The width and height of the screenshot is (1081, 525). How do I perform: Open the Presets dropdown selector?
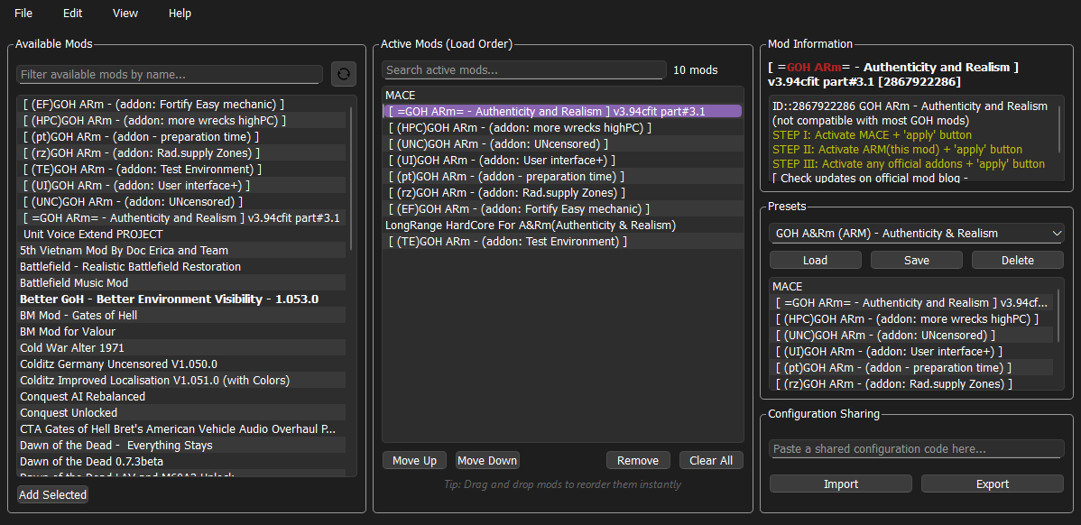pos(916,234)
